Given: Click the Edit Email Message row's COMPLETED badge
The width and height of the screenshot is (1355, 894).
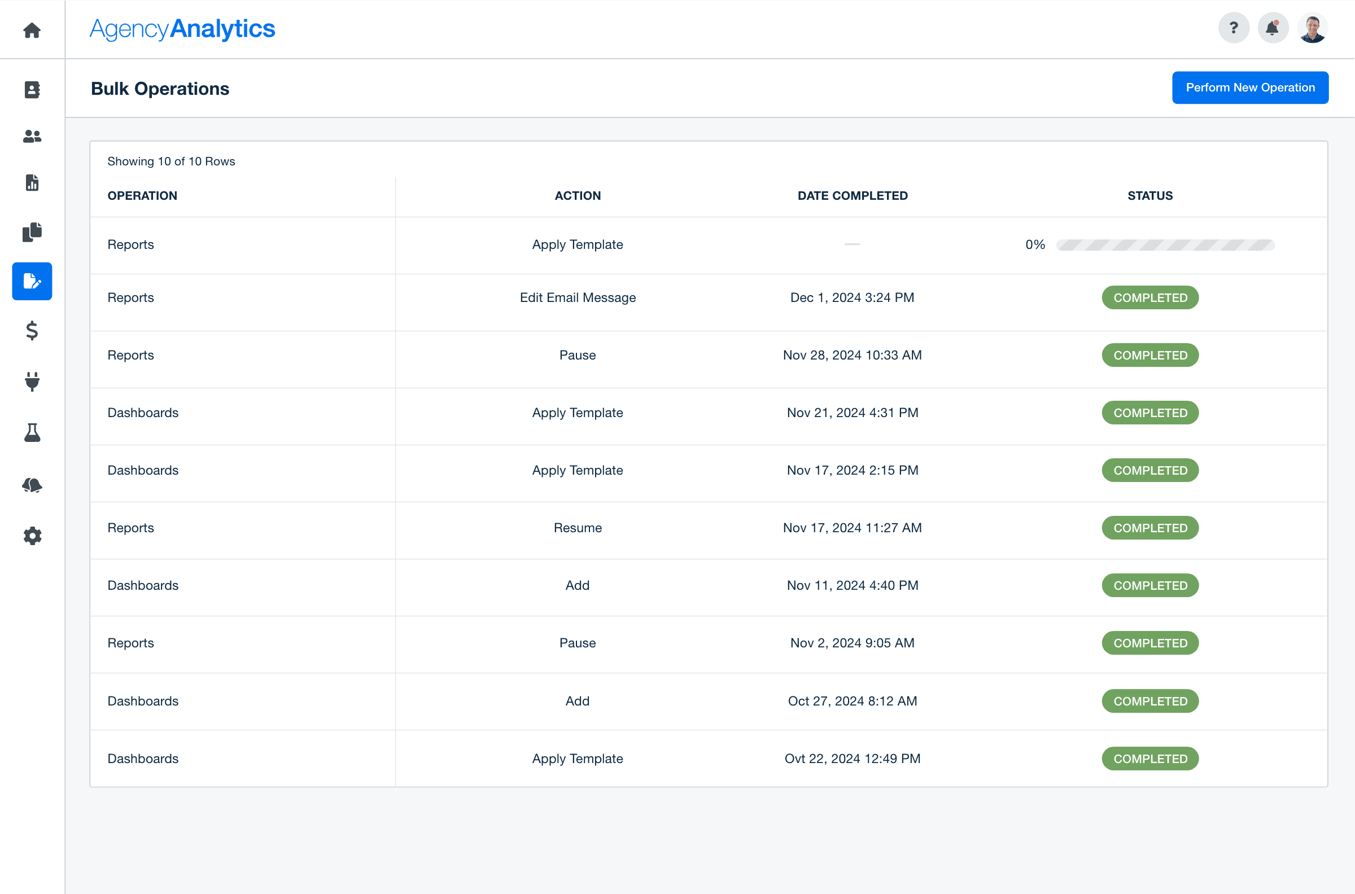Looking at the screenshot, I should [1149, 297].
